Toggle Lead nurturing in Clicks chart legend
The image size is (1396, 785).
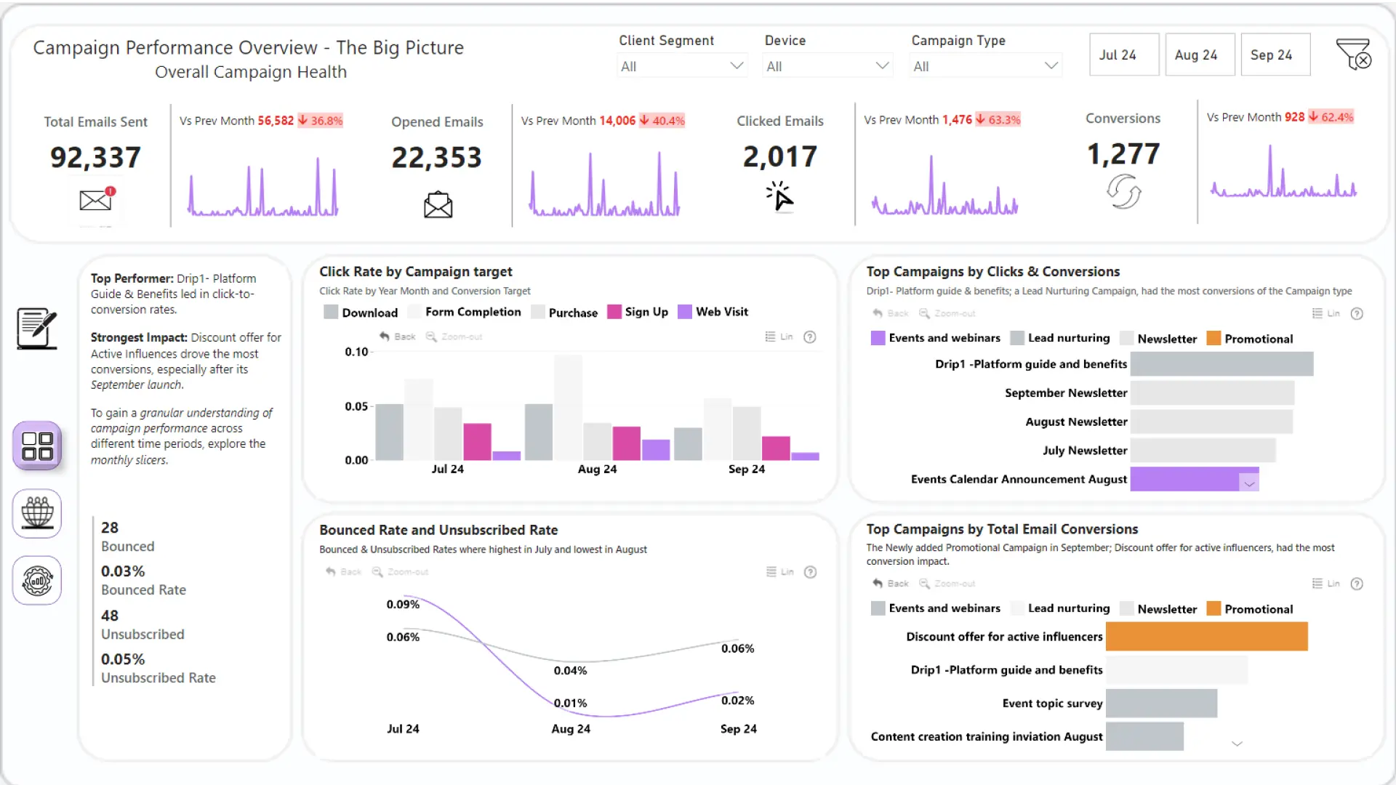pyautogui.click(x=1060, y=338)
